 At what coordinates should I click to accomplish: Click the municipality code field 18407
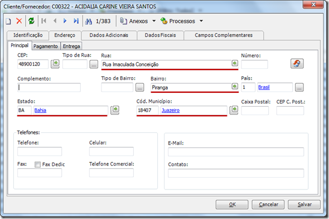click(148, 110)
